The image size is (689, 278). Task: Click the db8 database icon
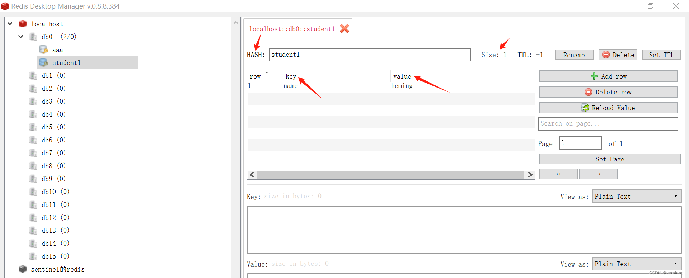(x=33, y=166)
